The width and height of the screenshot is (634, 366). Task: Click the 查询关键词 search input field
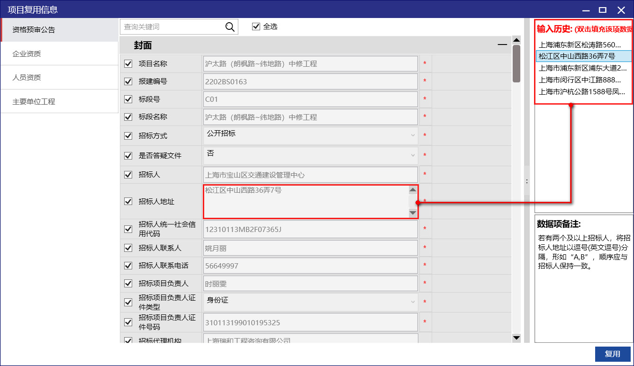172,27
